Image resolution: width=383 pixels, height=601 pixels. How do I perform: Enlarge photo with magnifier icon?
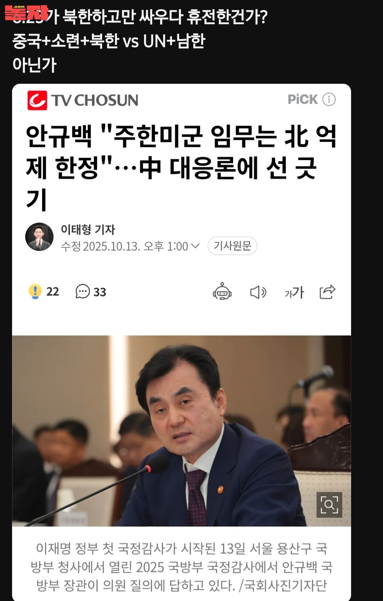tap(329, 504)
